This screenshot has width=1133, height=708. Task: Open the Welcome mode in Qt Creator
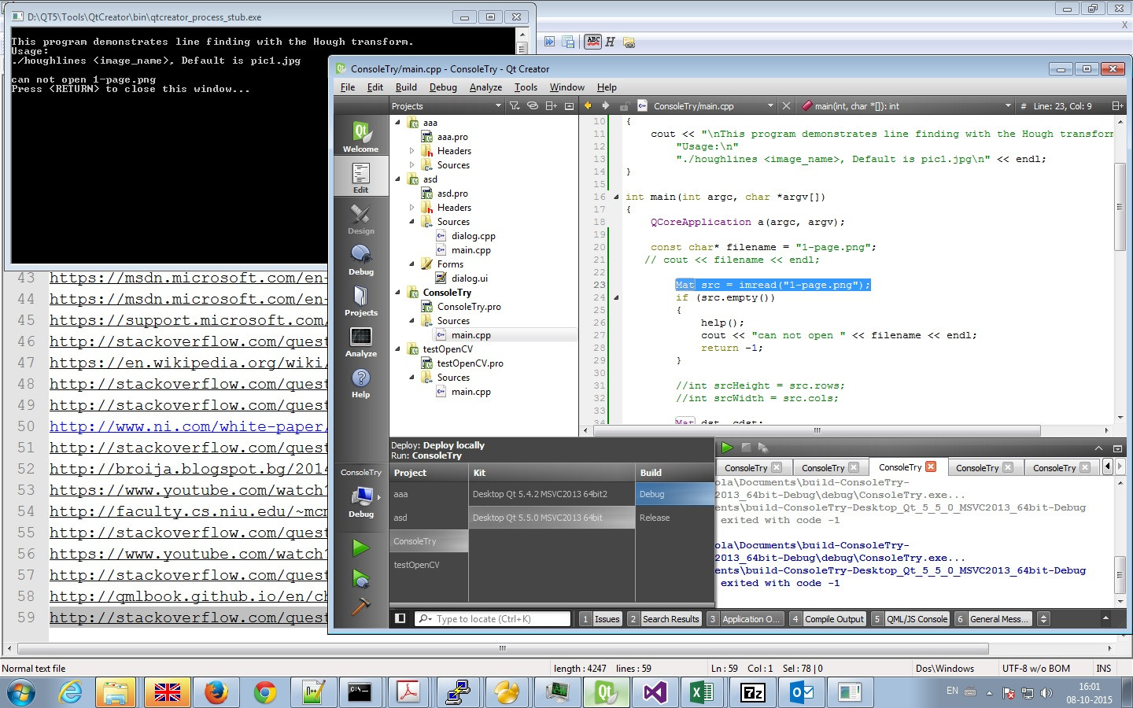[x=361, y=136]
